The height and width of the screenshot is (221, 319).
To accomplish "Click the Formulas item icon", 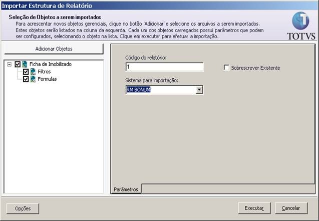I will tap(33, 79).
